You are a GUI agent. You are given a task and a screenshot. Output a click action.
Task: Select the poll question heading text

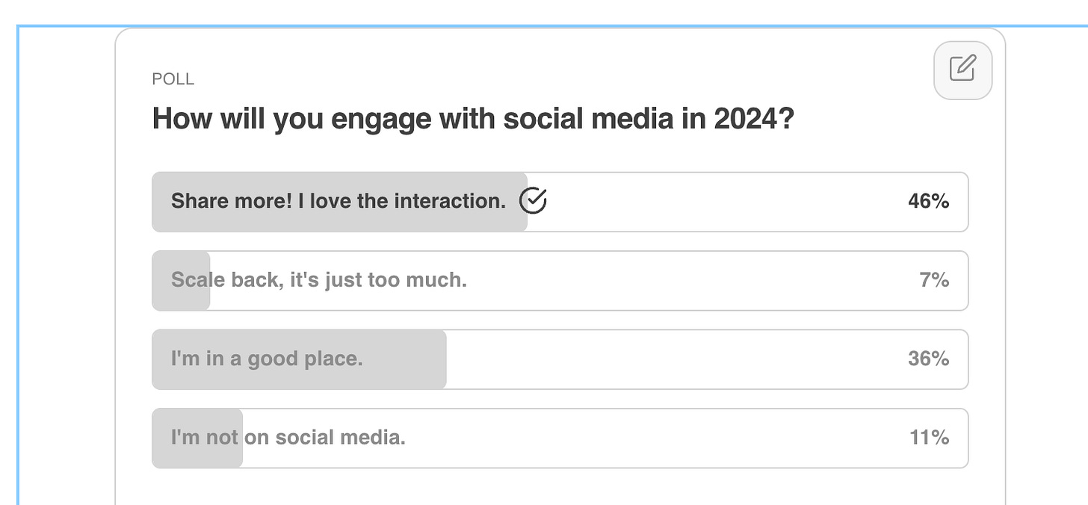pos(473,119)
